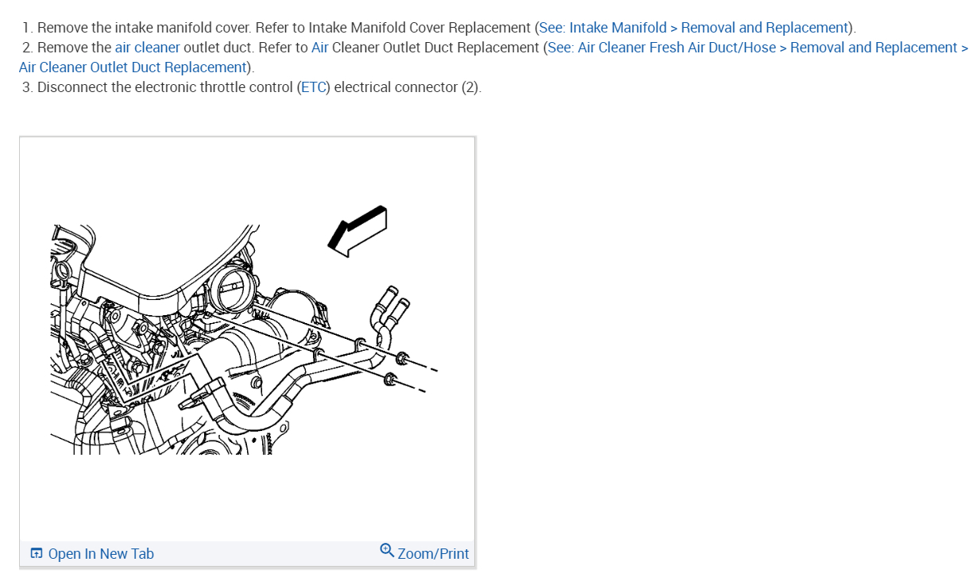Click the Open In New Tab icon
Image resolution: width=969 pixels, height=581 pixels.
[x=36, y=553]
